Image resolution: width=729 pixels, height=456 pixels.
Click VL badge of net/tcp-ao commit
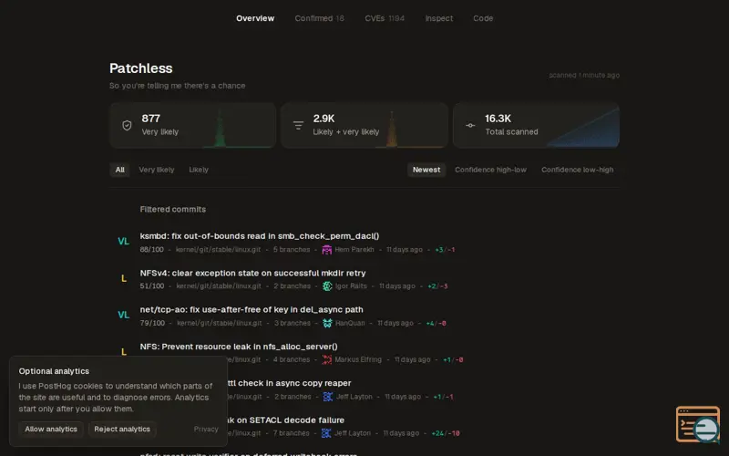123,315
